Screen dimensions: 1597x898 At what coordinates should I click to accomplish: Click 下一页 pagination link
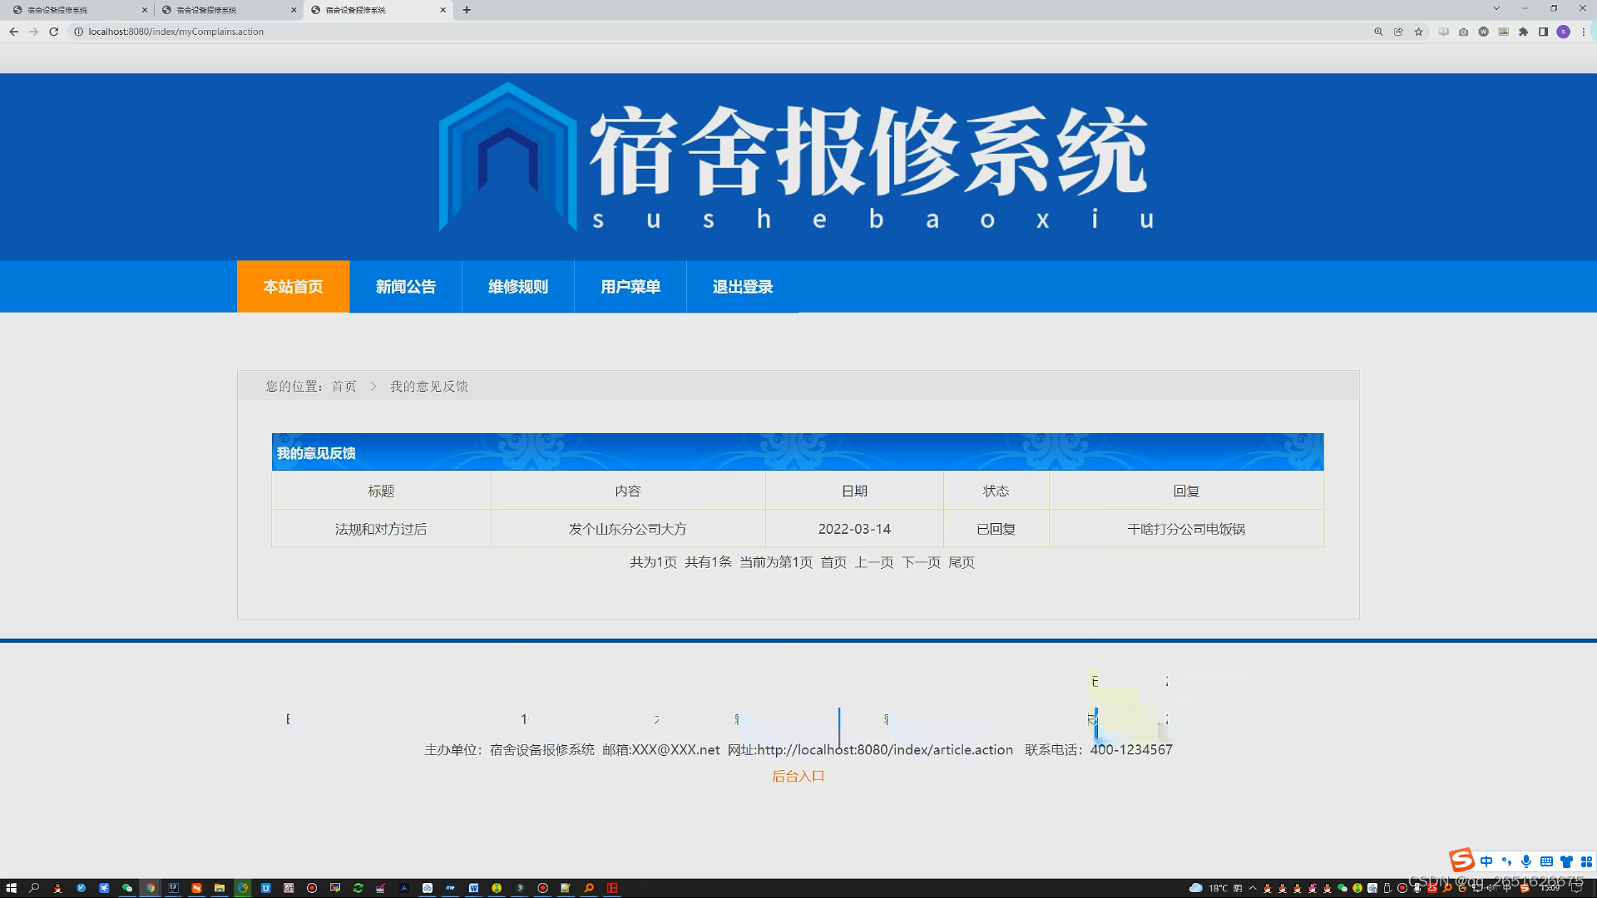click(921, 562)
